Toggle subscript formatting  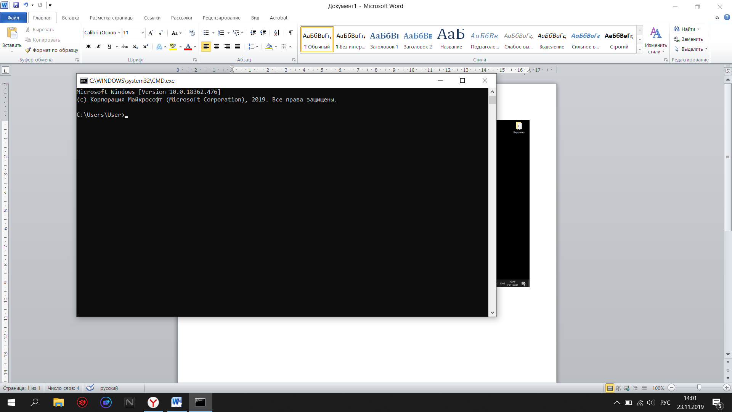(135, 47)
